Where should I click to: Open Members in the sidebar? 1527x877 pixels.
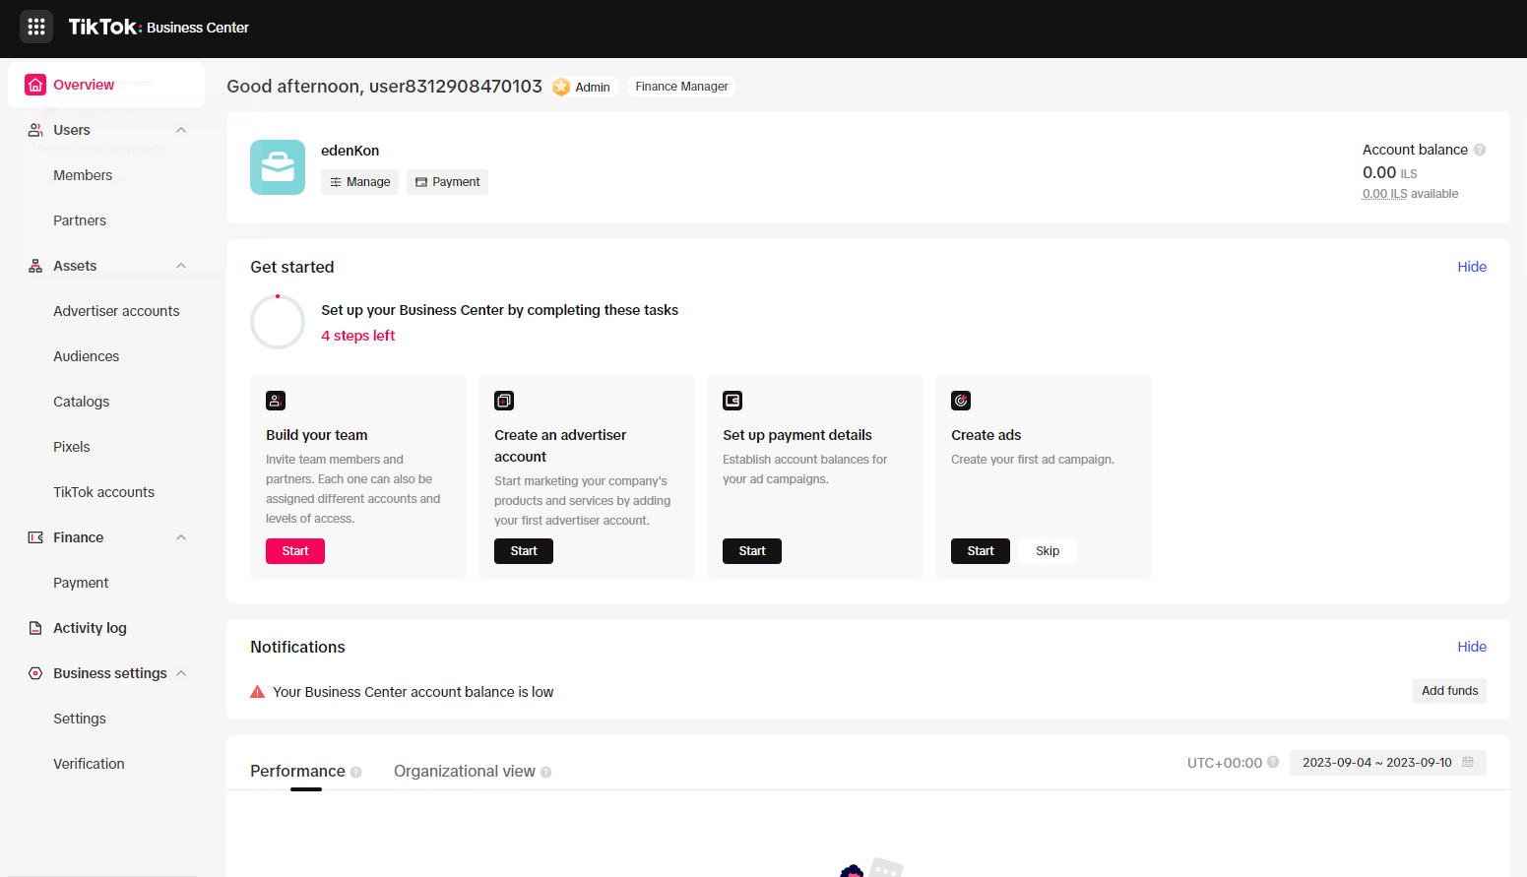[83, 175]
